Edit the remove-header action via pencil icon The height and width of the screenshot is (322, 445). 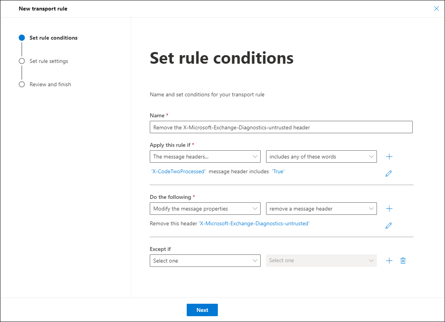point(389,225)
